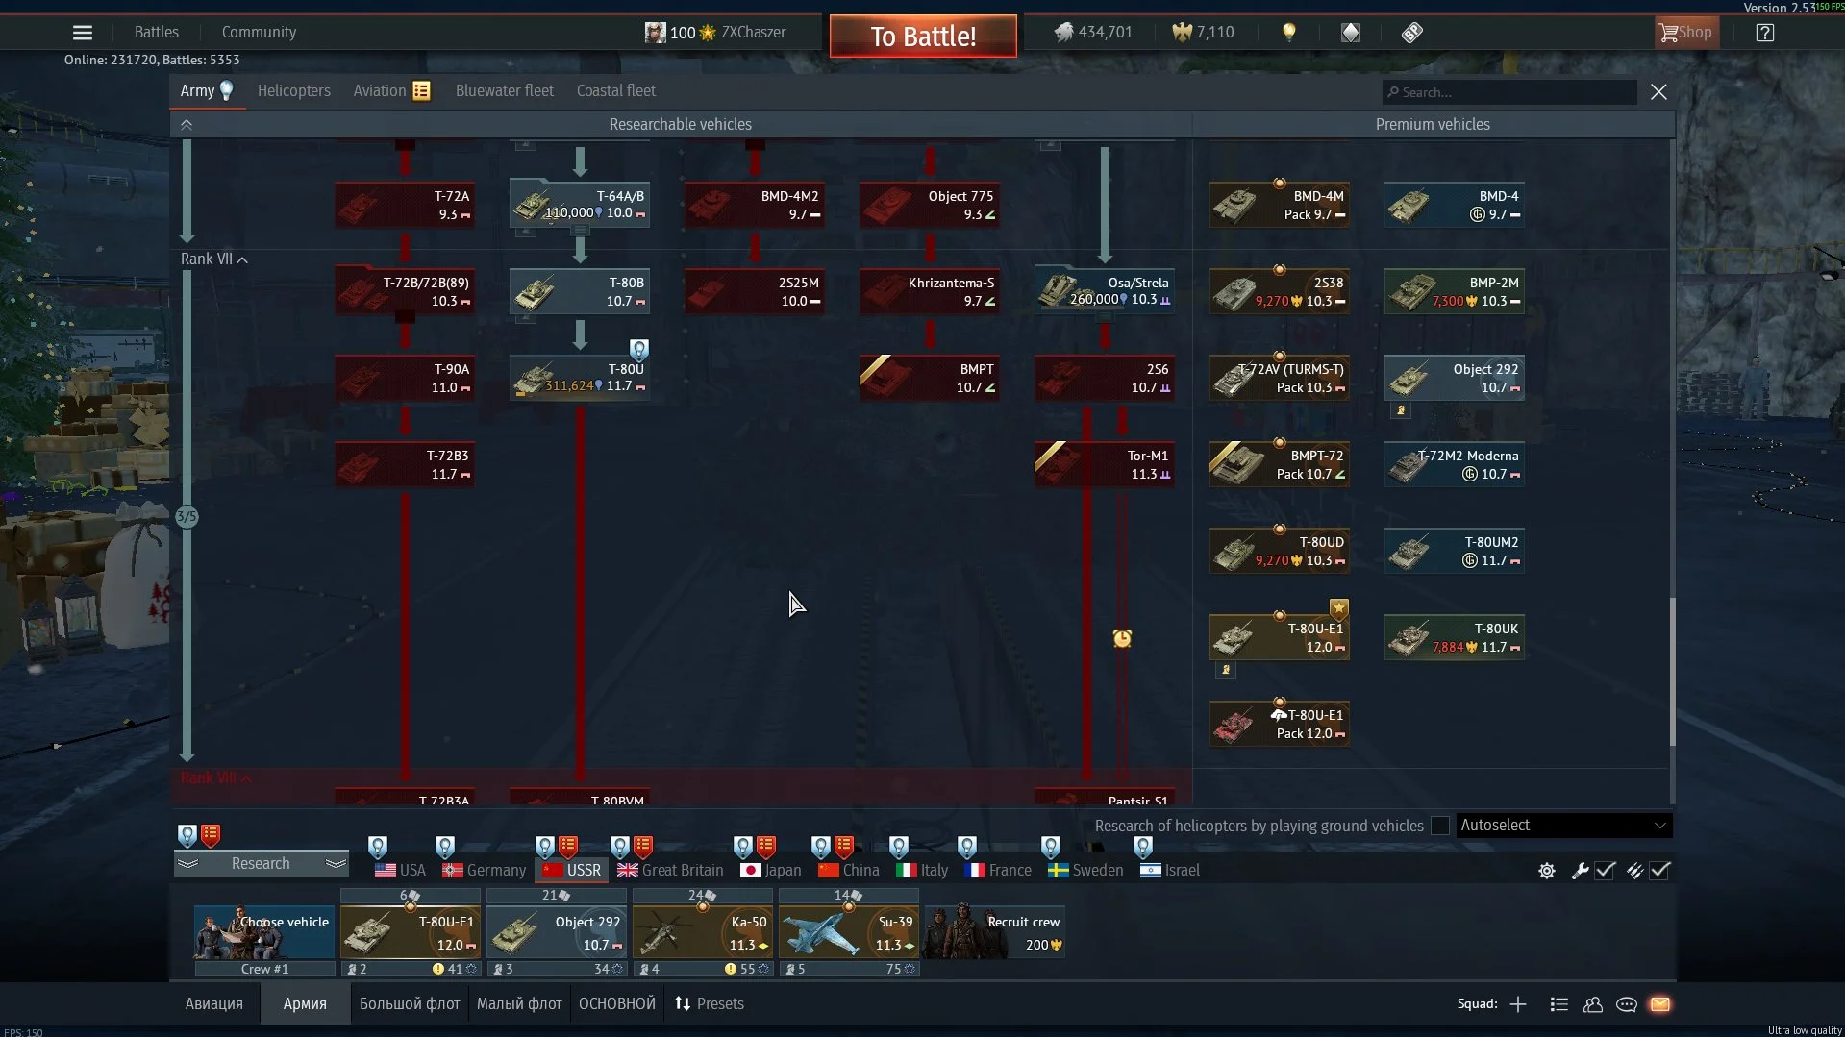Screen dimensions: 1845x1037
Task: Select the BMPT-72 Pack card
Action: click(x=1279, y=464)
